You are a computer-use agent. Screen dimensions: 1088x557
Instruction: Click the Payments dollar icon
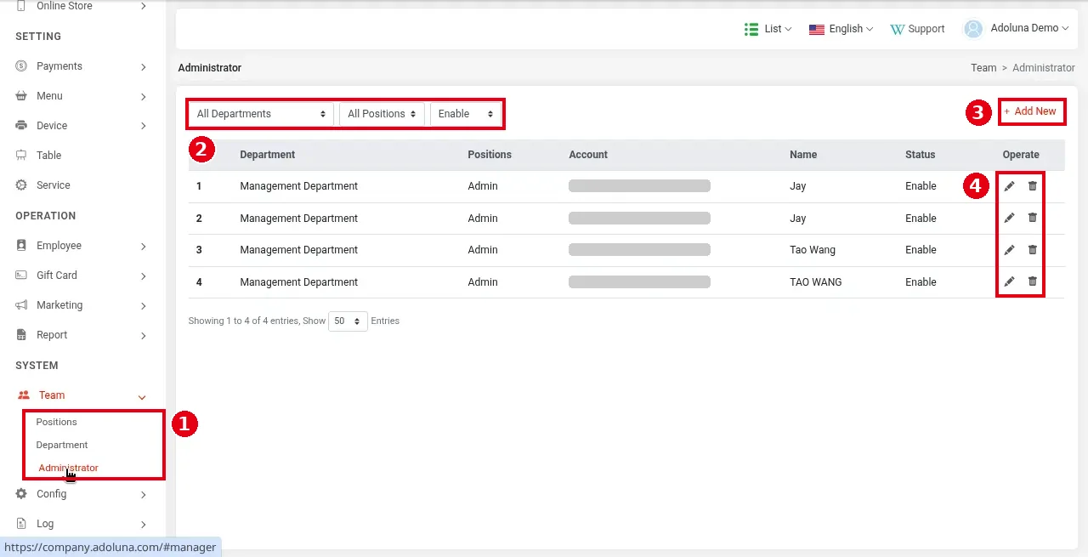pyautogui.click(x=21, y=66)
